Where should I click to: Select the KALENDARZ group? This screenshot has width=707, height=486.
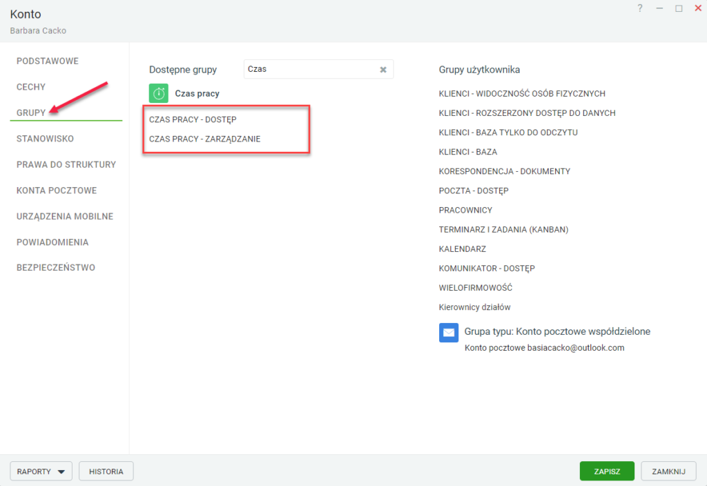[x=462, y=249]
